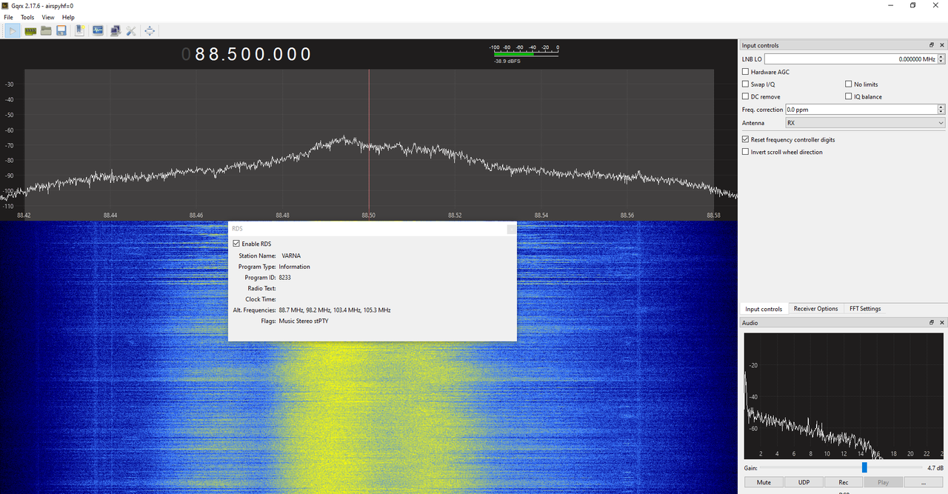Save settings with the floppy disk icon
Viewport: 948px width, 494px height.
pyautogui.click(x=61, y=30)
